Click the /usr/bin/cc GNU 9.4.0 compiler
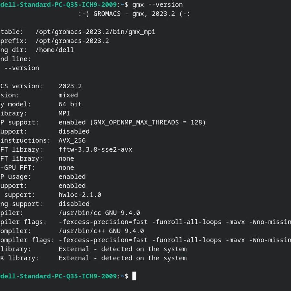This screenshot has height=291, width=291. [99, 213]
